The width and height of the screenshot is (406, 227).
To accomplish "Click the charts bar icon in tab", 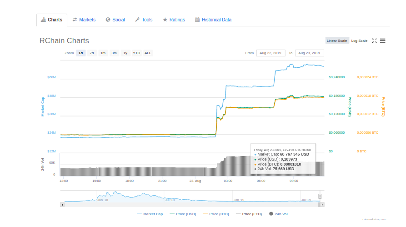I will click(44, 20).
